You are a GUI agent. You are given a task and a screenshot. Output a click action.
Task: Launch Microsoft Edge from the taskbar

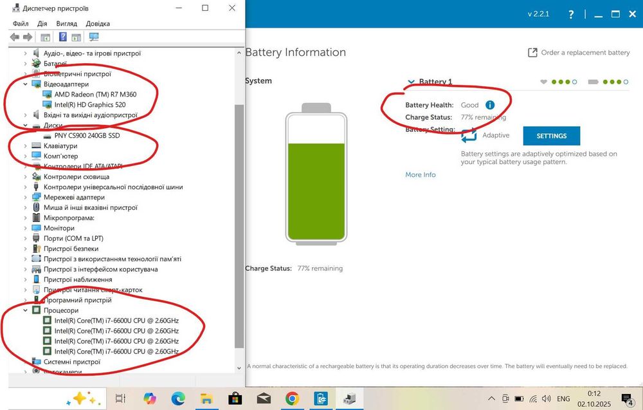[178, 398]
